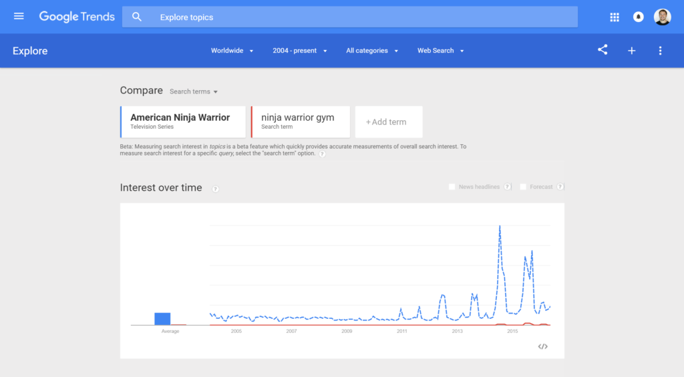Focus the Explore topics search field
Screen dimensions: 684x377
[x=350, y=17]
